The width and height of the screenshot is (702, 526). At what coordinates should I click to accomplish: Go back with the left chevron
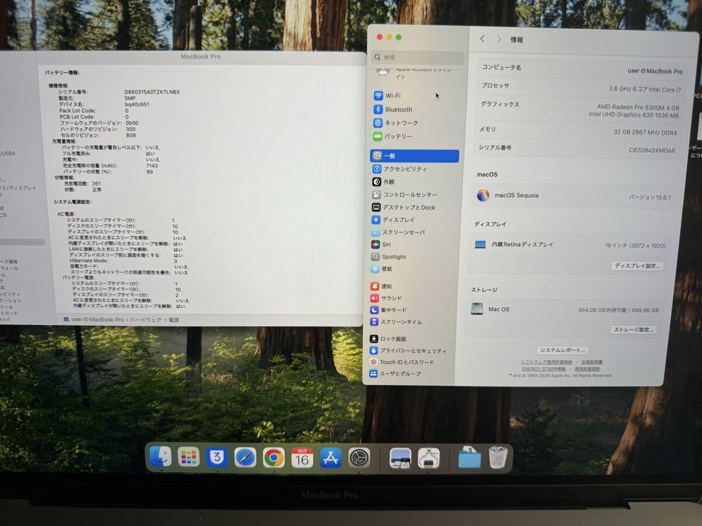click(482, 39)
